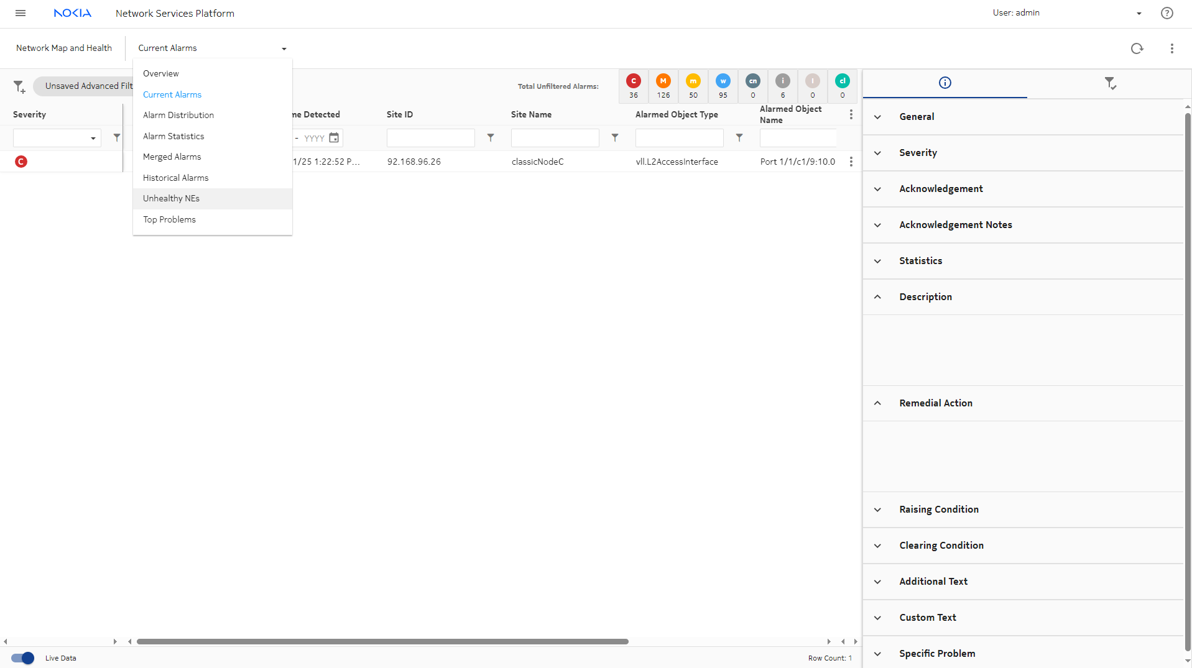Click the Site Name filter input field
1192x668 pixels.
[555, 138]
